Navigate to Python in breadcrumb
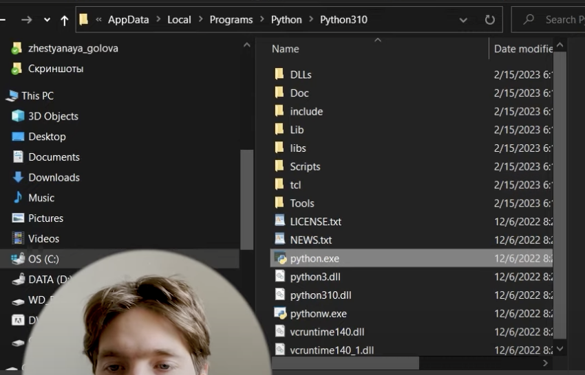Viewport: 585px width, 375px height. tap(286, 20)
